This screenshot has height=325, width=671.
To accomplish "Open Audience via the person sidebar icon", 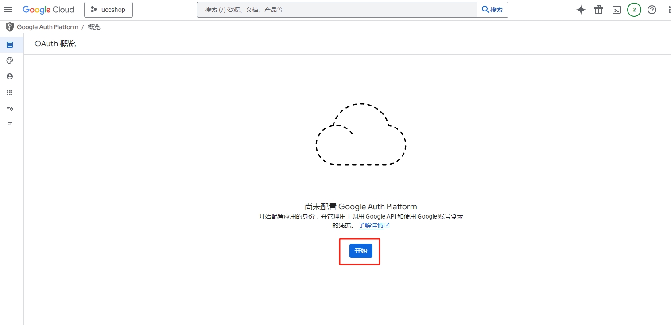I will [x=10, y=76].
